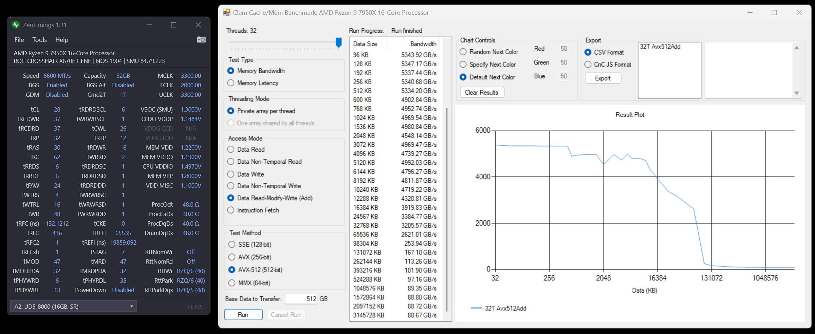Click the export text box scroll-down arrow
815x334 pixels.
pyautogui.click(x=796, y=93)
